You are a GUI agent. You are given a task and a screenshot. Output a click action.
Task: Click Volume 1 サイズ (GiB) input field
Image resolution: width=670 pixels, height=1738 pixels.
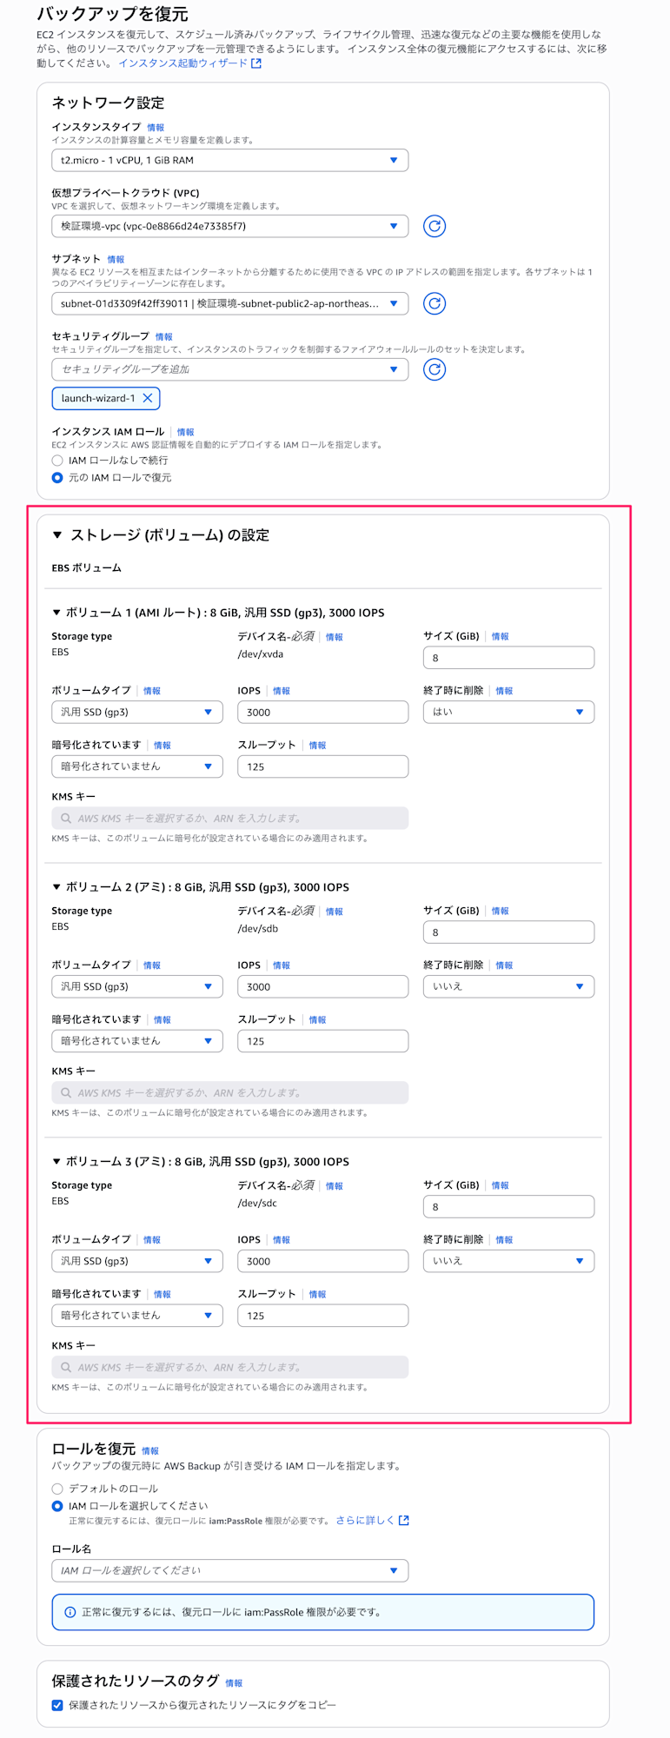point(508,658)
